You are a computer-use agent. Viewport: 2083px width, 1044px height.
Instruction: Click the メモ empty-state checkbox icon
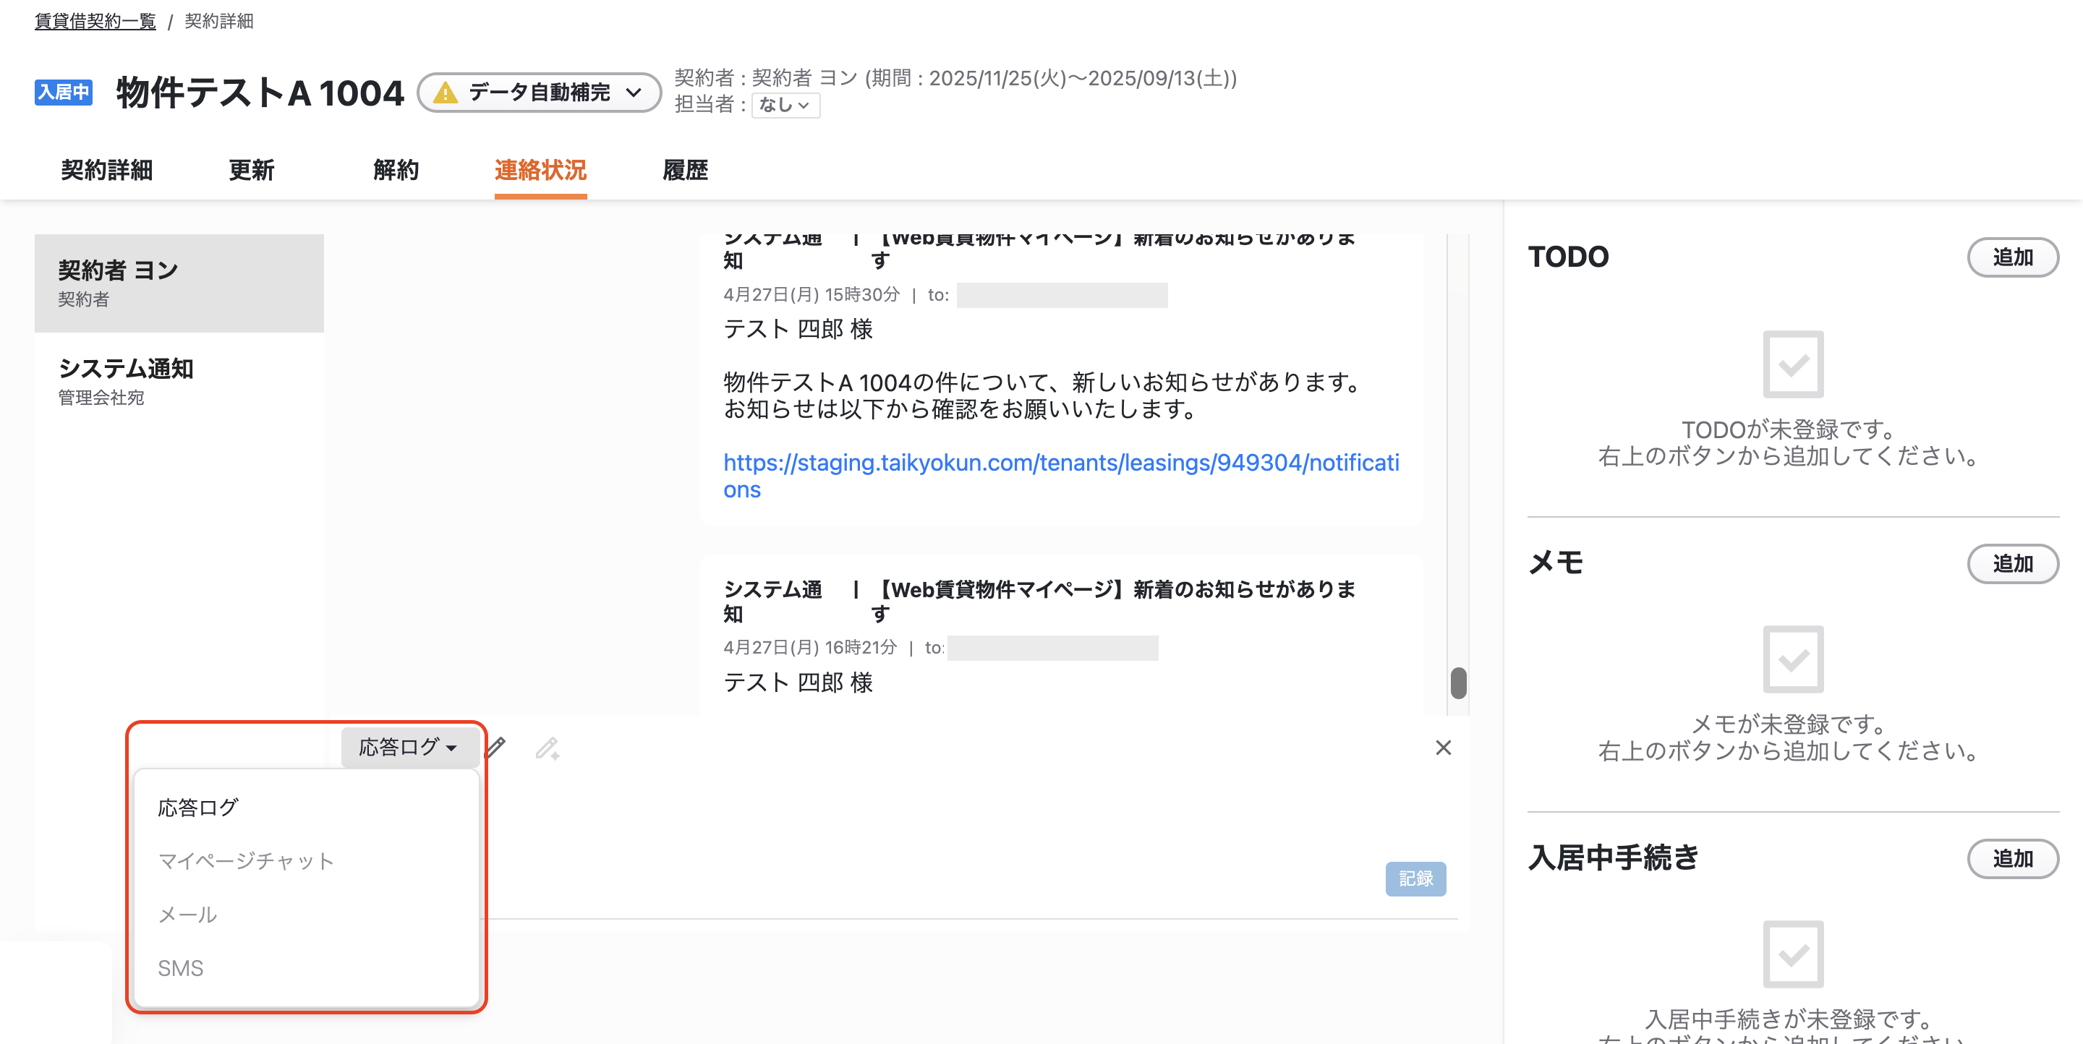pos(1793,659)
